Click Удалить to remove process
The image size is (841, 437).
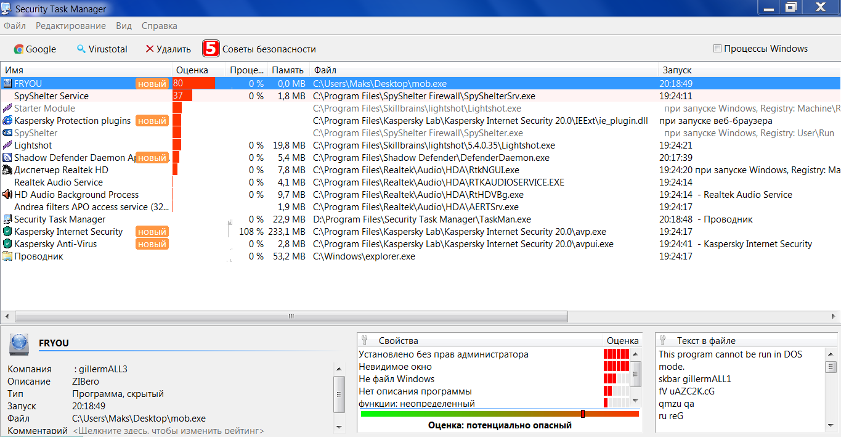tap(168, 49)
